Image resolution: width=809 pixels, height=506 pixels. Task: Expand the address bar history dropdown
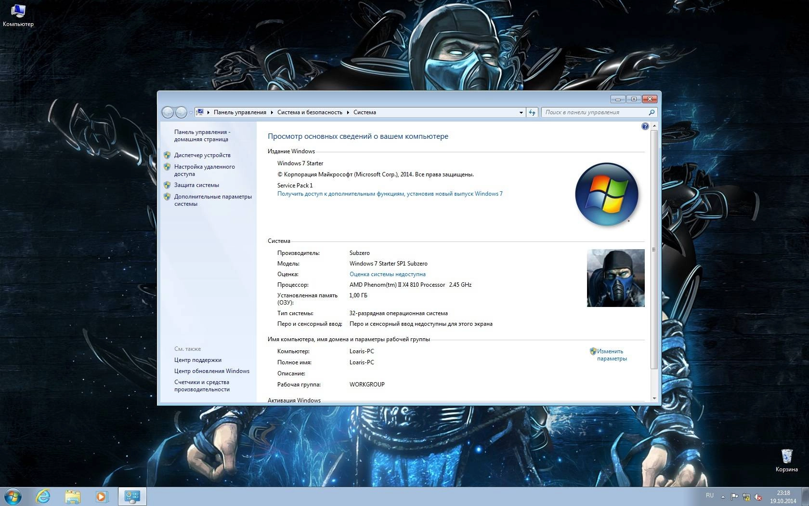coord(521,112)
